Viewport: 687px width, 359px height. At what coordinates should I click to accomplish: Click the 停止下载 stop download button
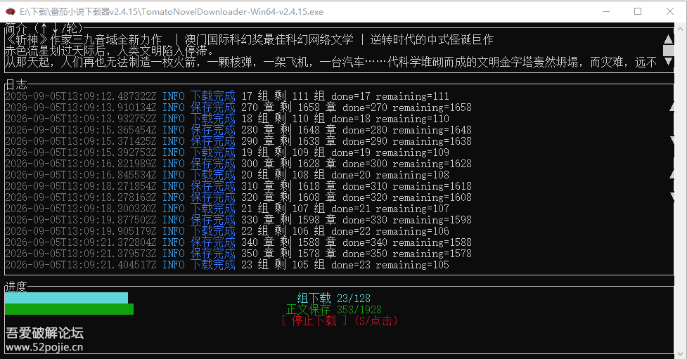click(x=314, y=321)
